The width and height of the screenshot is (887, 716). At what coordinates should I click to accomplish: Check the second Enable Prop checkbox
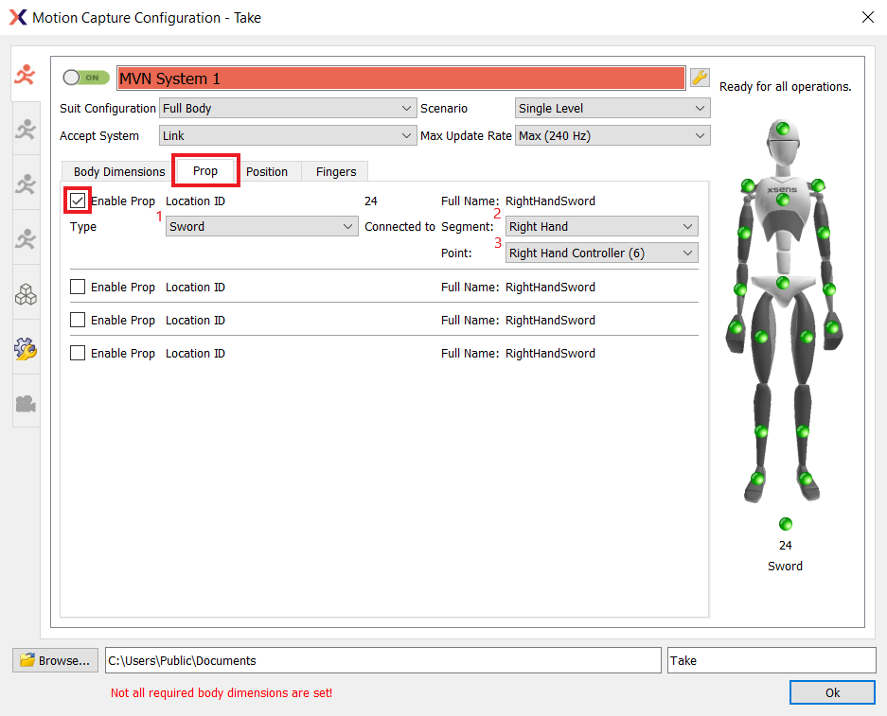78,287
